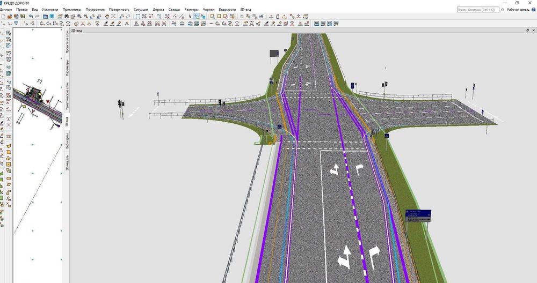
Task: Select the 3D-вид side tab
Action: pos(67,121)
